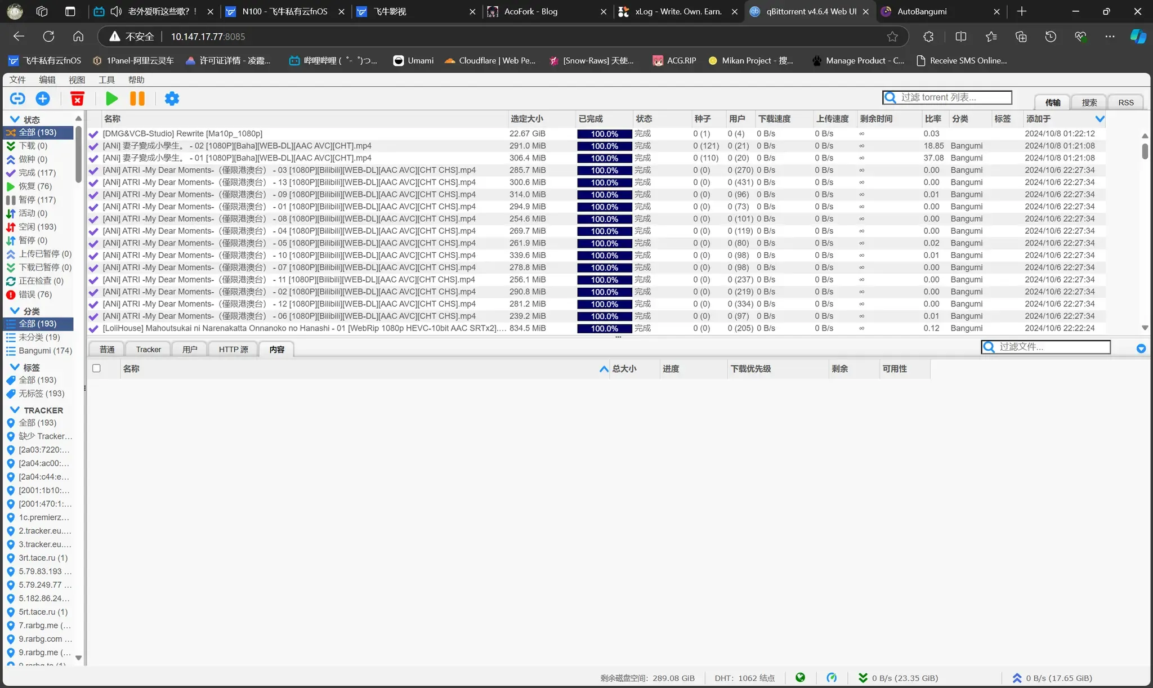This screenshot has height=688, width=1153.
Task: Click the add torrent file plus icon
Action: pos(43,99)
